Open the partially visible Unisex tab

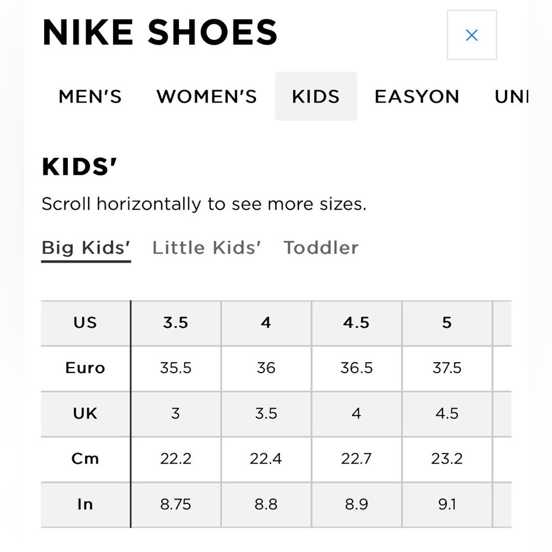pyautogui.click(x=511, y=97)
